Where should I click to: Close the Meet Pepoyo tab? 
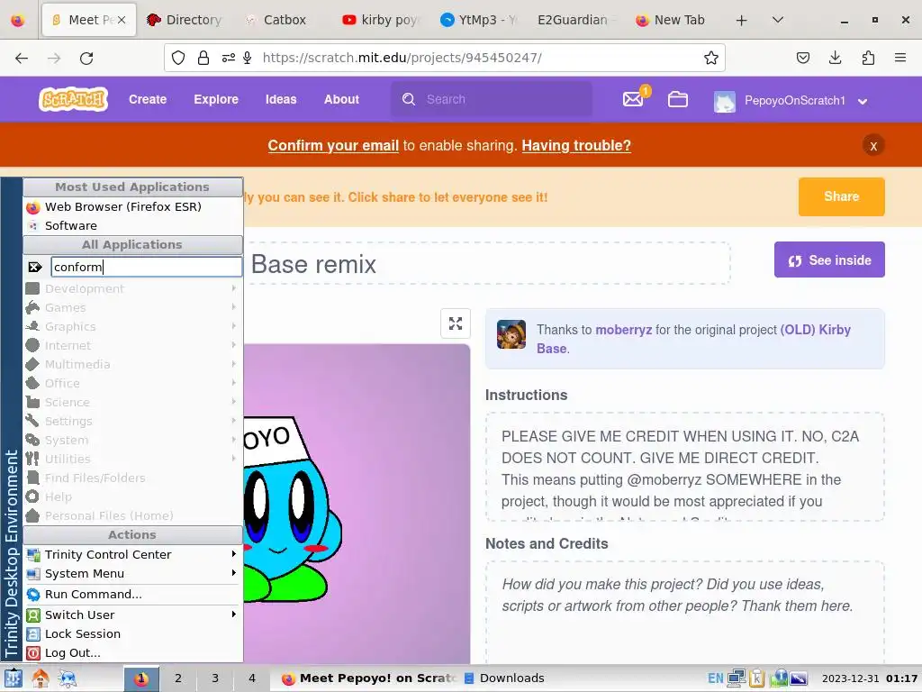122,20
